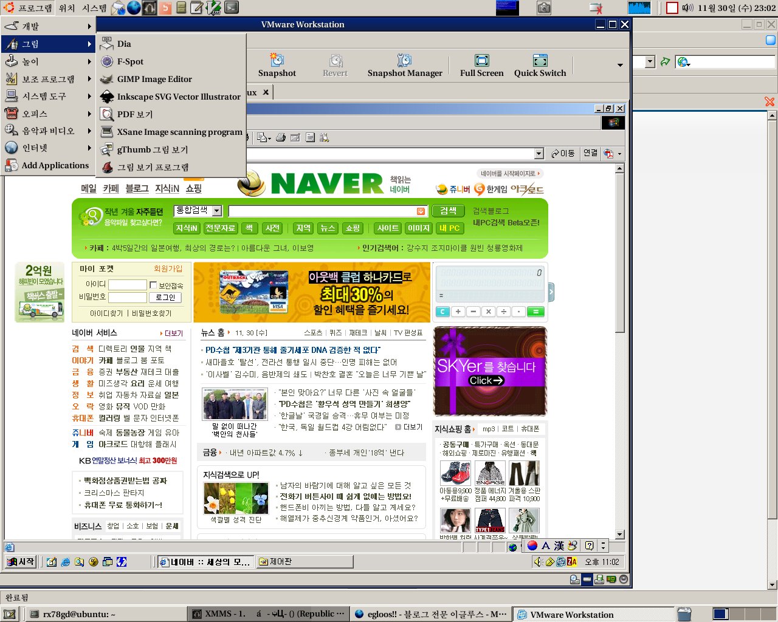This screenshot has width=778, height=622.
Task: Click the 아이디 input field
Action: point(128,284)
